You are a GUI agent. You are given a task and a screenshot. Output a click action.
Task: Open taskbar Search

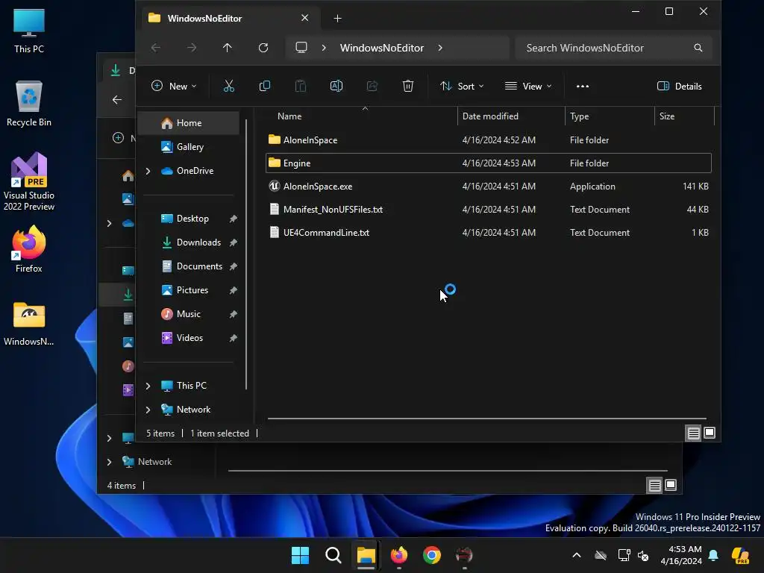[x=334, y=555]
